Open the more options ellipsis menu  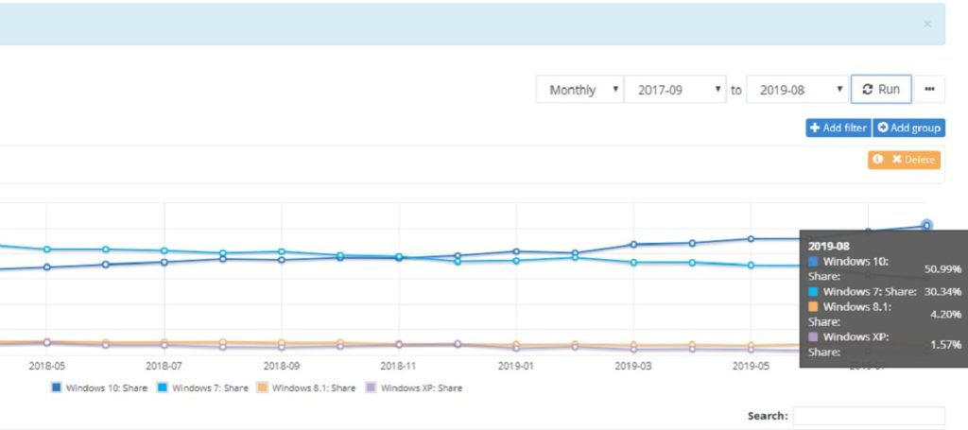click(x=929, y=90)
